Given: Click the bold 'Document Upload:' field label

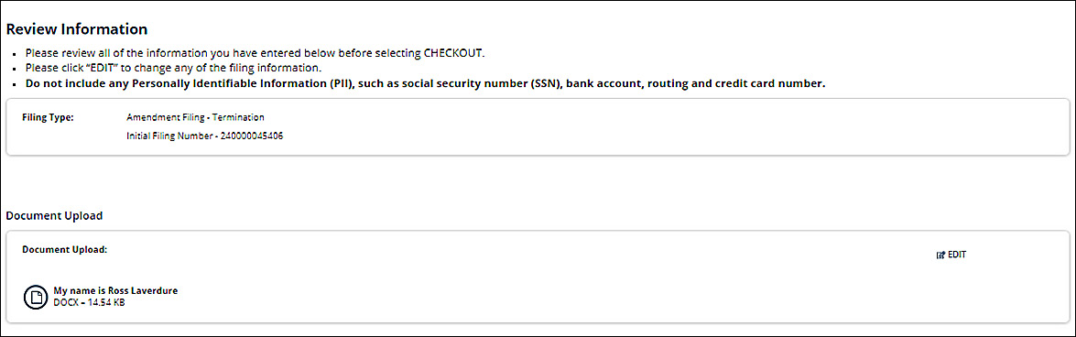Looking at the screenshot, I should click(64, 250).
